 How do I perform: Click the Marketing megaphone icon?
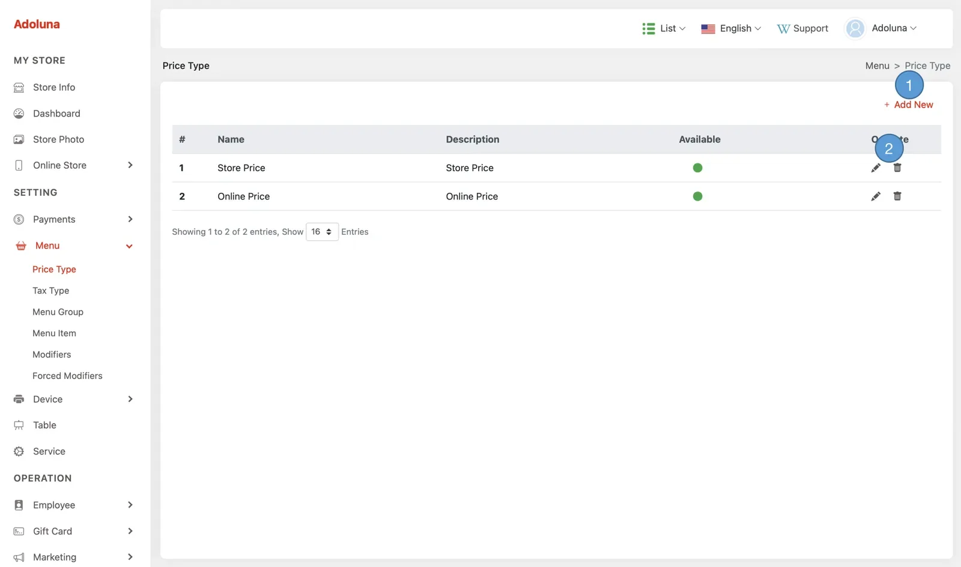tap(19, 557)
